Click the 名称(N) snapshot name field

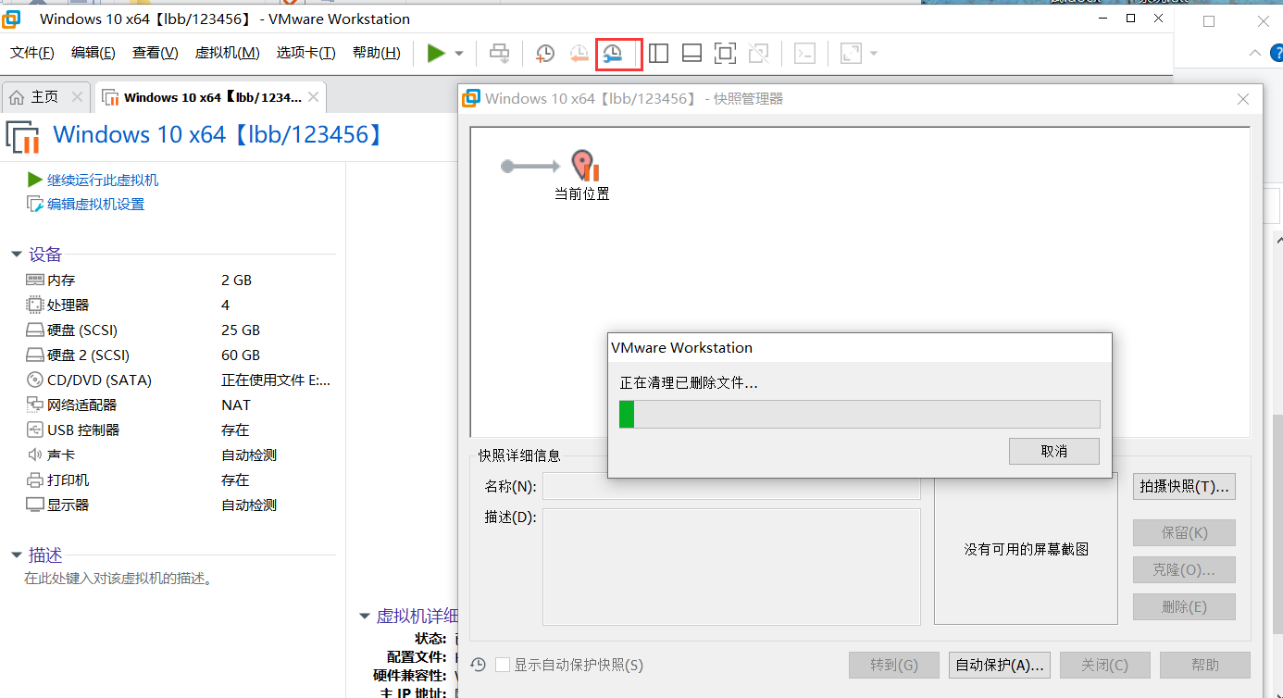731,487
